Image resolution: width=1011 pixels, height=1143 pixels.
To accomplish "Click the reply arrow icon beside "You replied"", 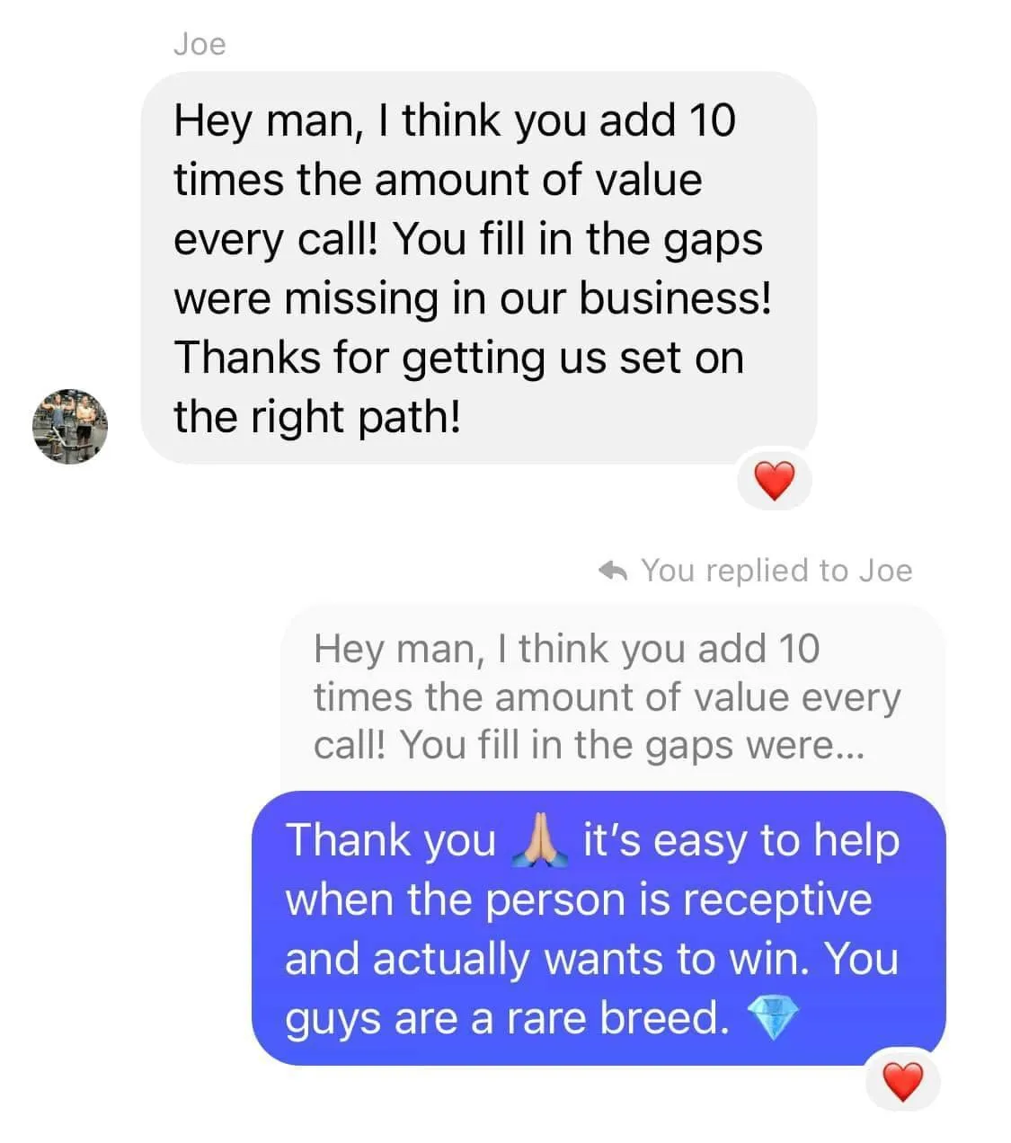I will click(612, 571).
